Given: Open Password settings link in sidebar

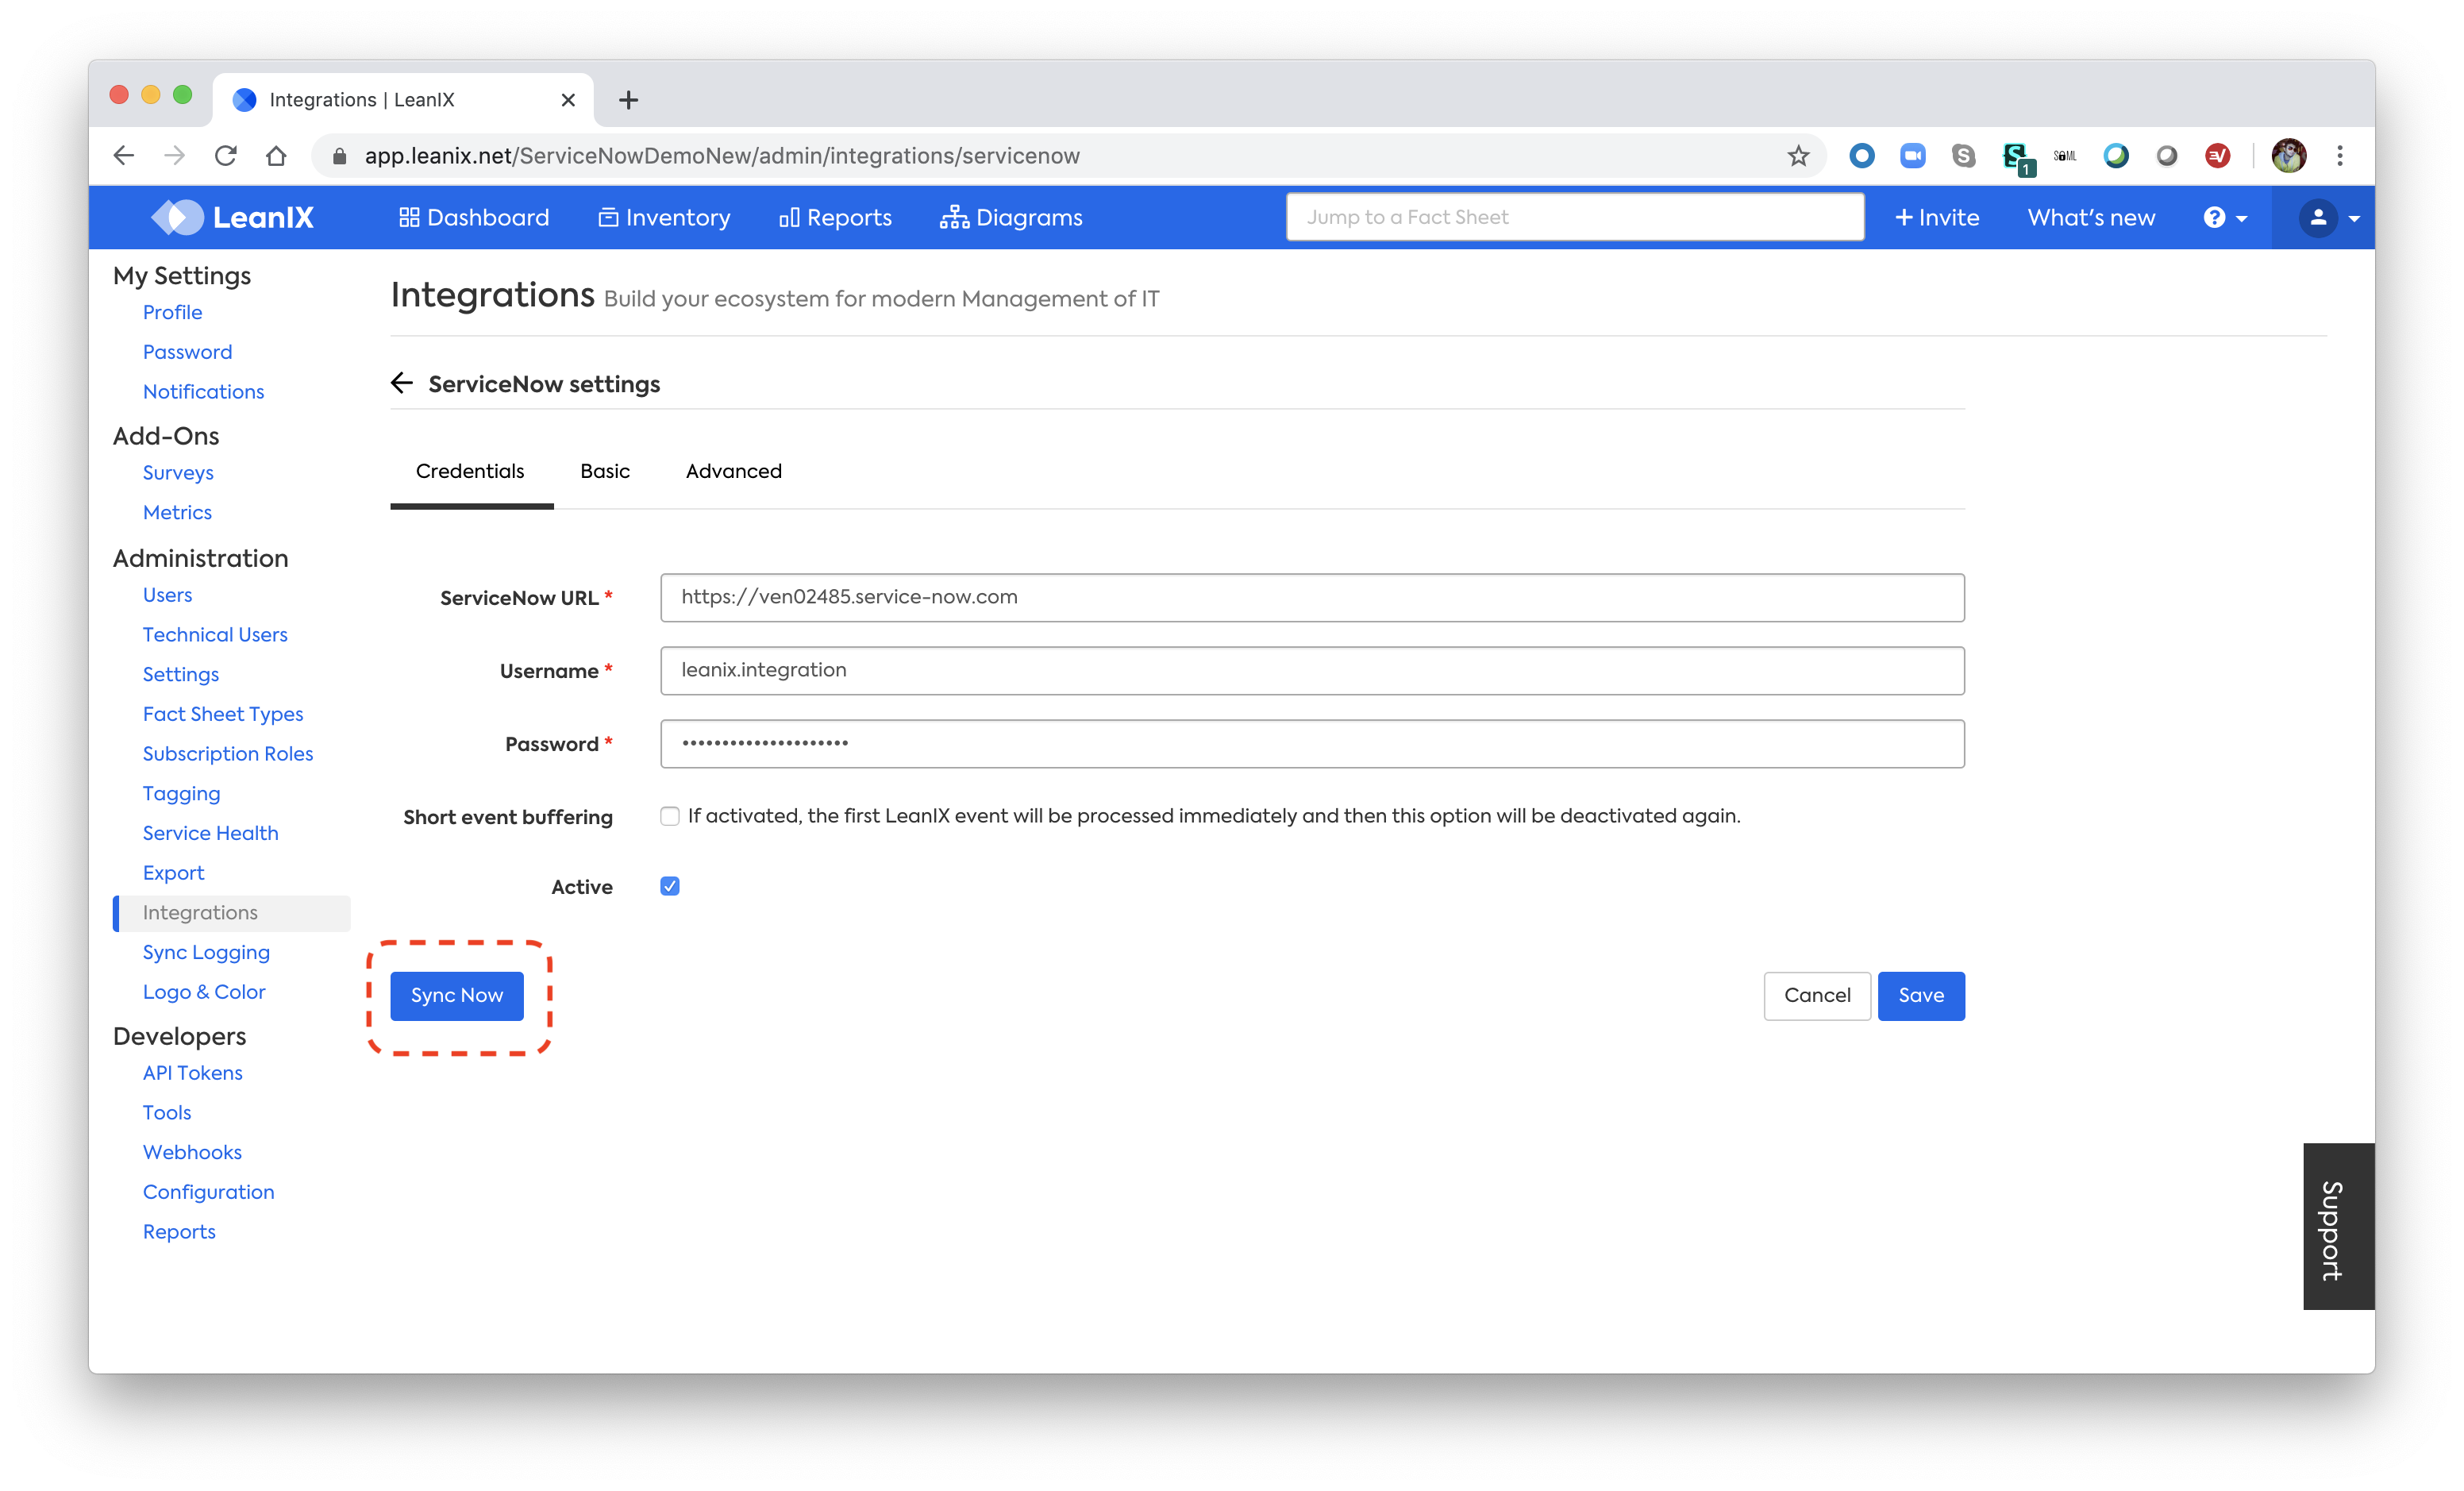Looking at the screenshot, I should (187, 352).
